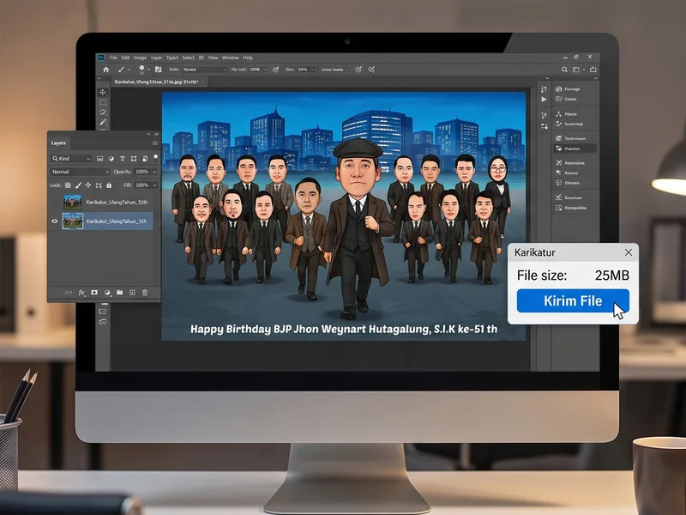This screenshot has height=515, width=686.
Task: Click the Link layers icon
Action: pyautogui.click(x=69, y=293)
